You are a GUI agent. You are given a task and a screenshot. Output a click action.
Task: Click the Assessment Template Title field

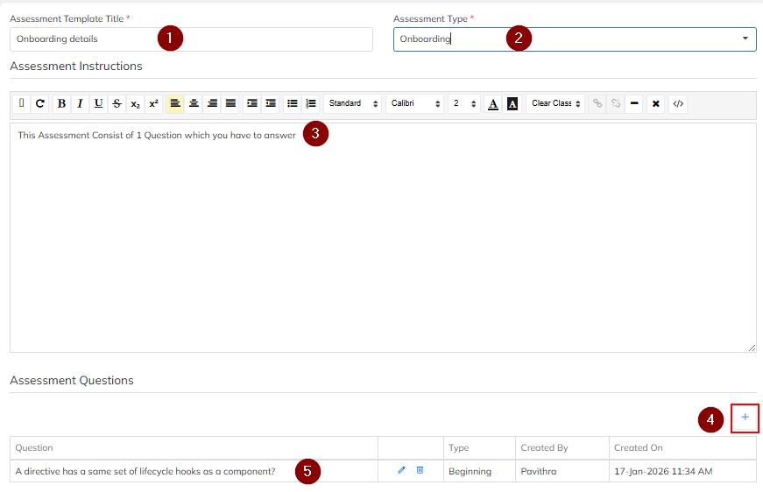(x=191, y=39)
